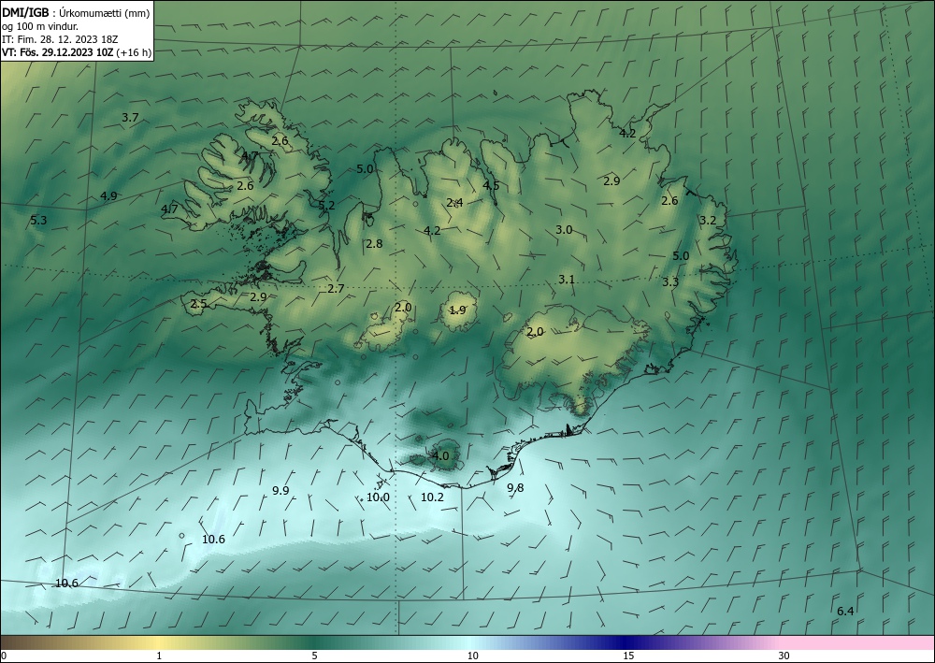Click the pink end of the color scale

[858, 642]
